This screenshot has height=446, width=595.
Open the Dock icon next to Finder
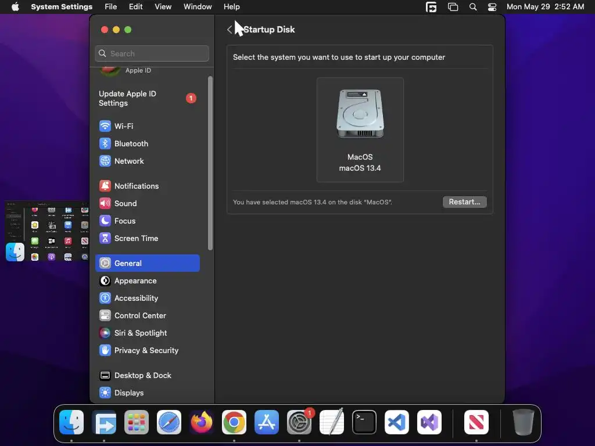point(104,422)
